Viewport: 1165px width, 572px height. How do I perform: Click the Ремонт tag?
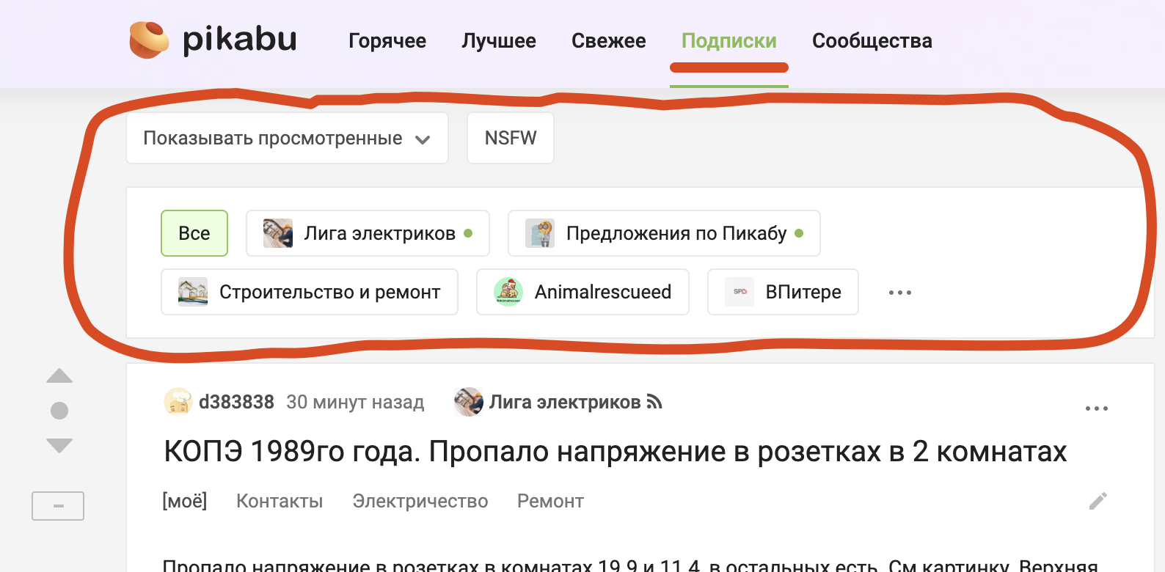[550, 501]
